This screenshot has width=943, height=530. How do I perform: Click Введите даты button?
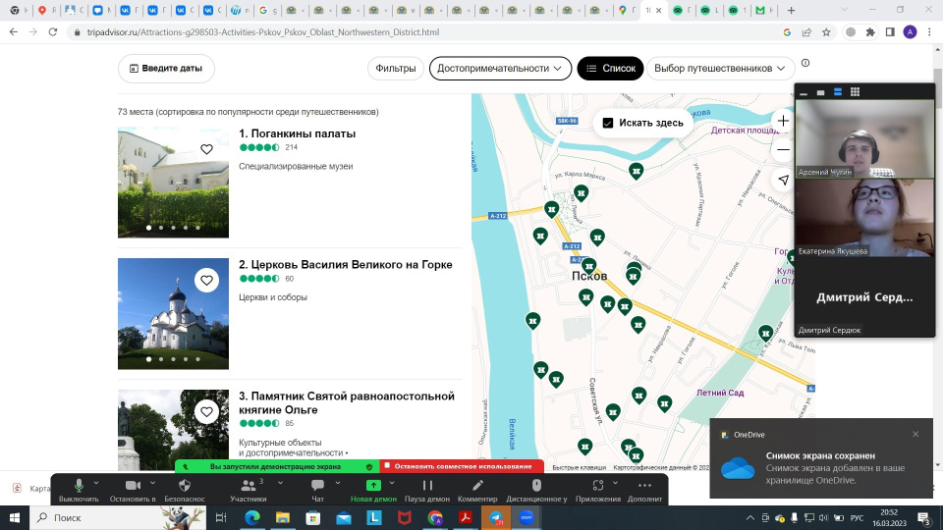click(x=166, y=69)
